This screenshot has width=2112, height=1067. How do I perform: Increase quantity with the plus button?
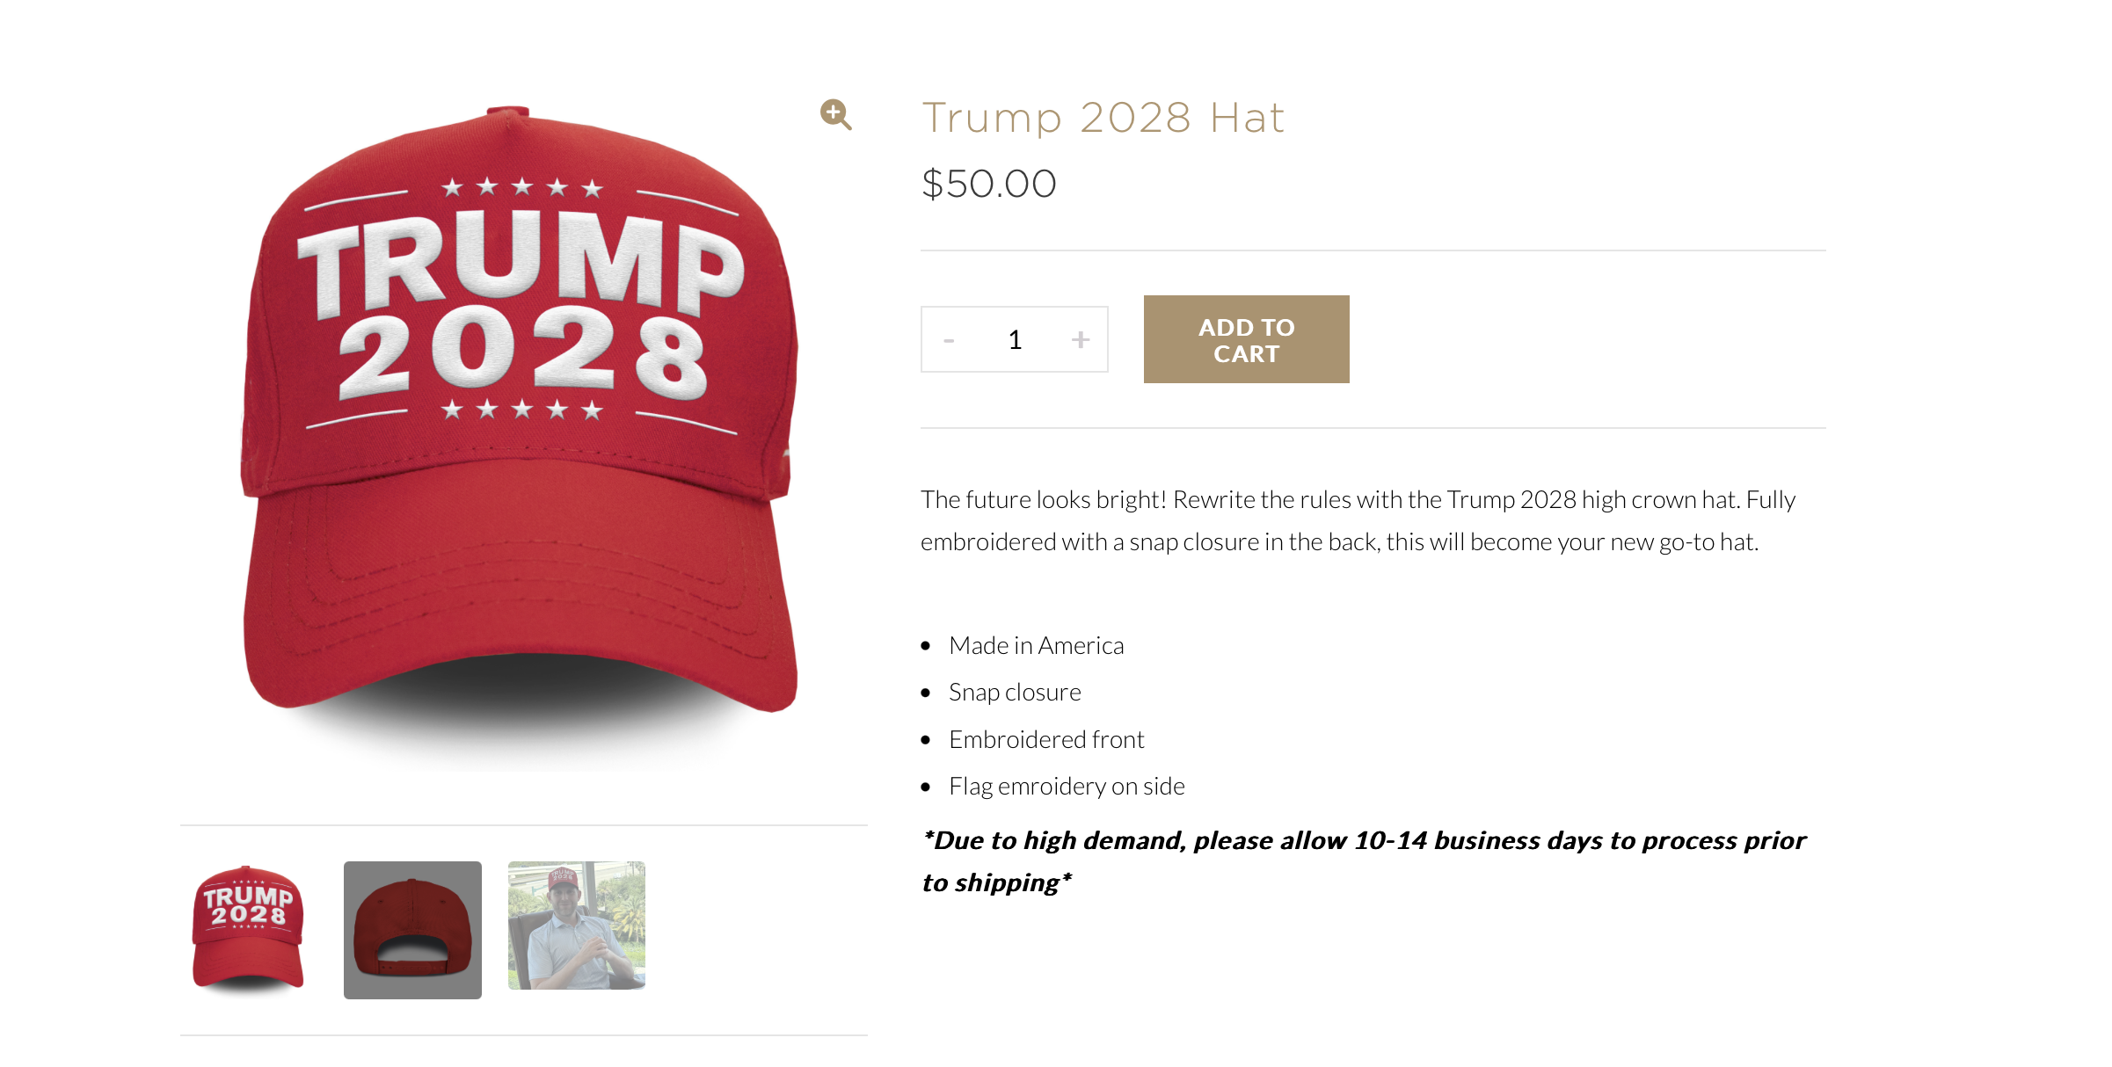click(1081, 340)
